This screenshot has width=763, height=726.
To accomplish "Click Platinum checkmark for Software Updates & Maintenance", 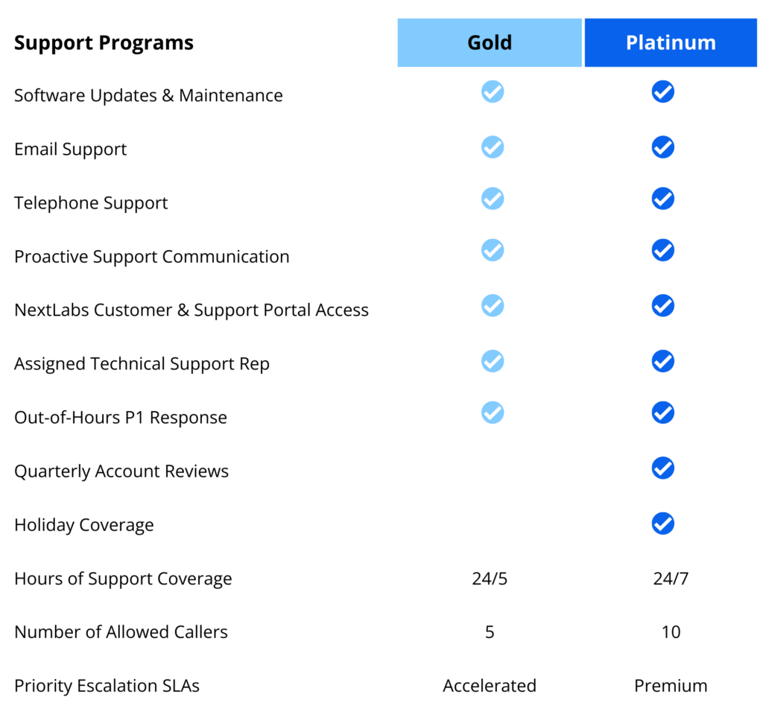I will coord(662,92).
